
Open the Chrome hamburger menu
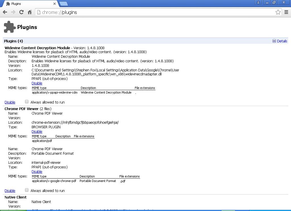[286, 12]
